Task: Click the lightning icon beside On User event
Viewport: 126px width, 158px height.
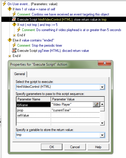Action: [4, 4]
